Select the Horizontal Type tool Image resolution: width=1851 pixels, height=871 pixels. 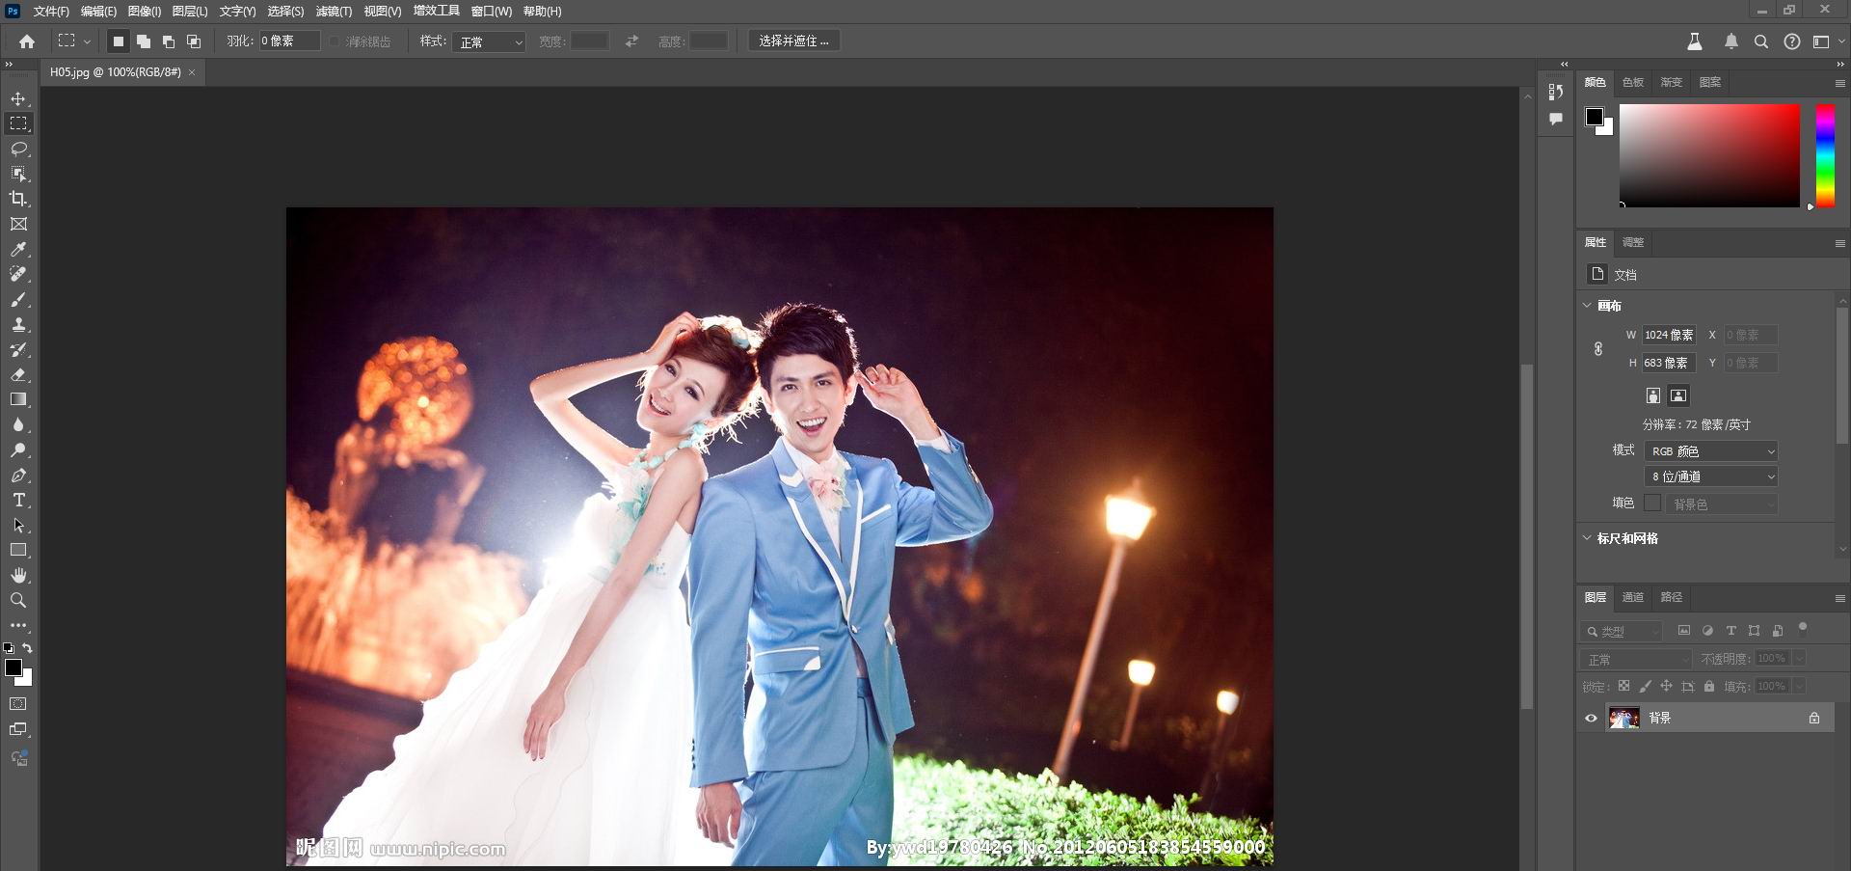click(18, 500)
